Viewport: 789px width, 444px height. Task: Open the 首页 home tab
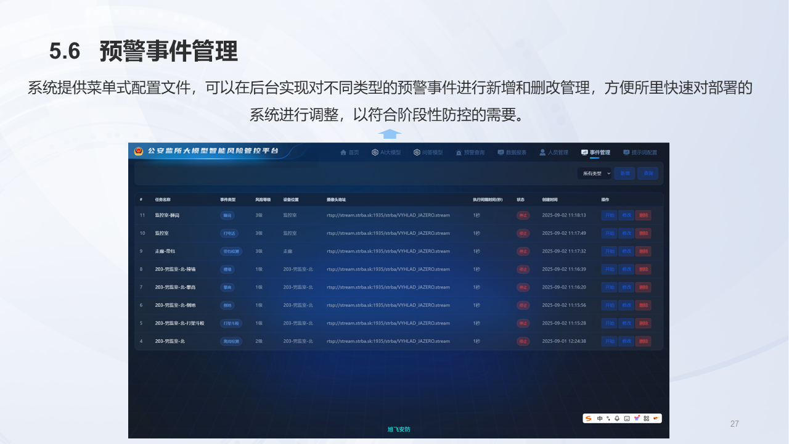350,152
